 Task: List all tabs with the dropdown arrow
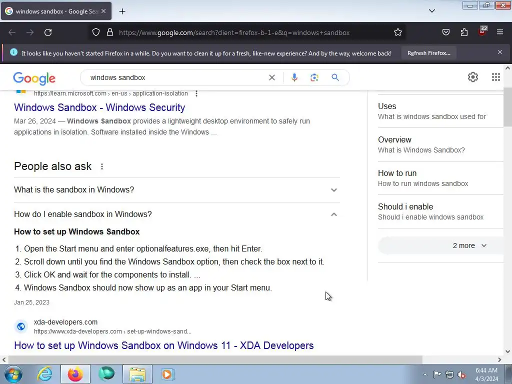point(431,11)
